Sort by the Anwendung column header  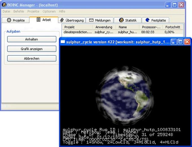[104, 27]
